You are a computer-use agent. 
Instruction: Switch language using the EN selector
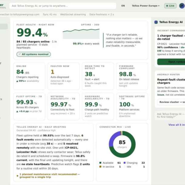coord(123,6)
